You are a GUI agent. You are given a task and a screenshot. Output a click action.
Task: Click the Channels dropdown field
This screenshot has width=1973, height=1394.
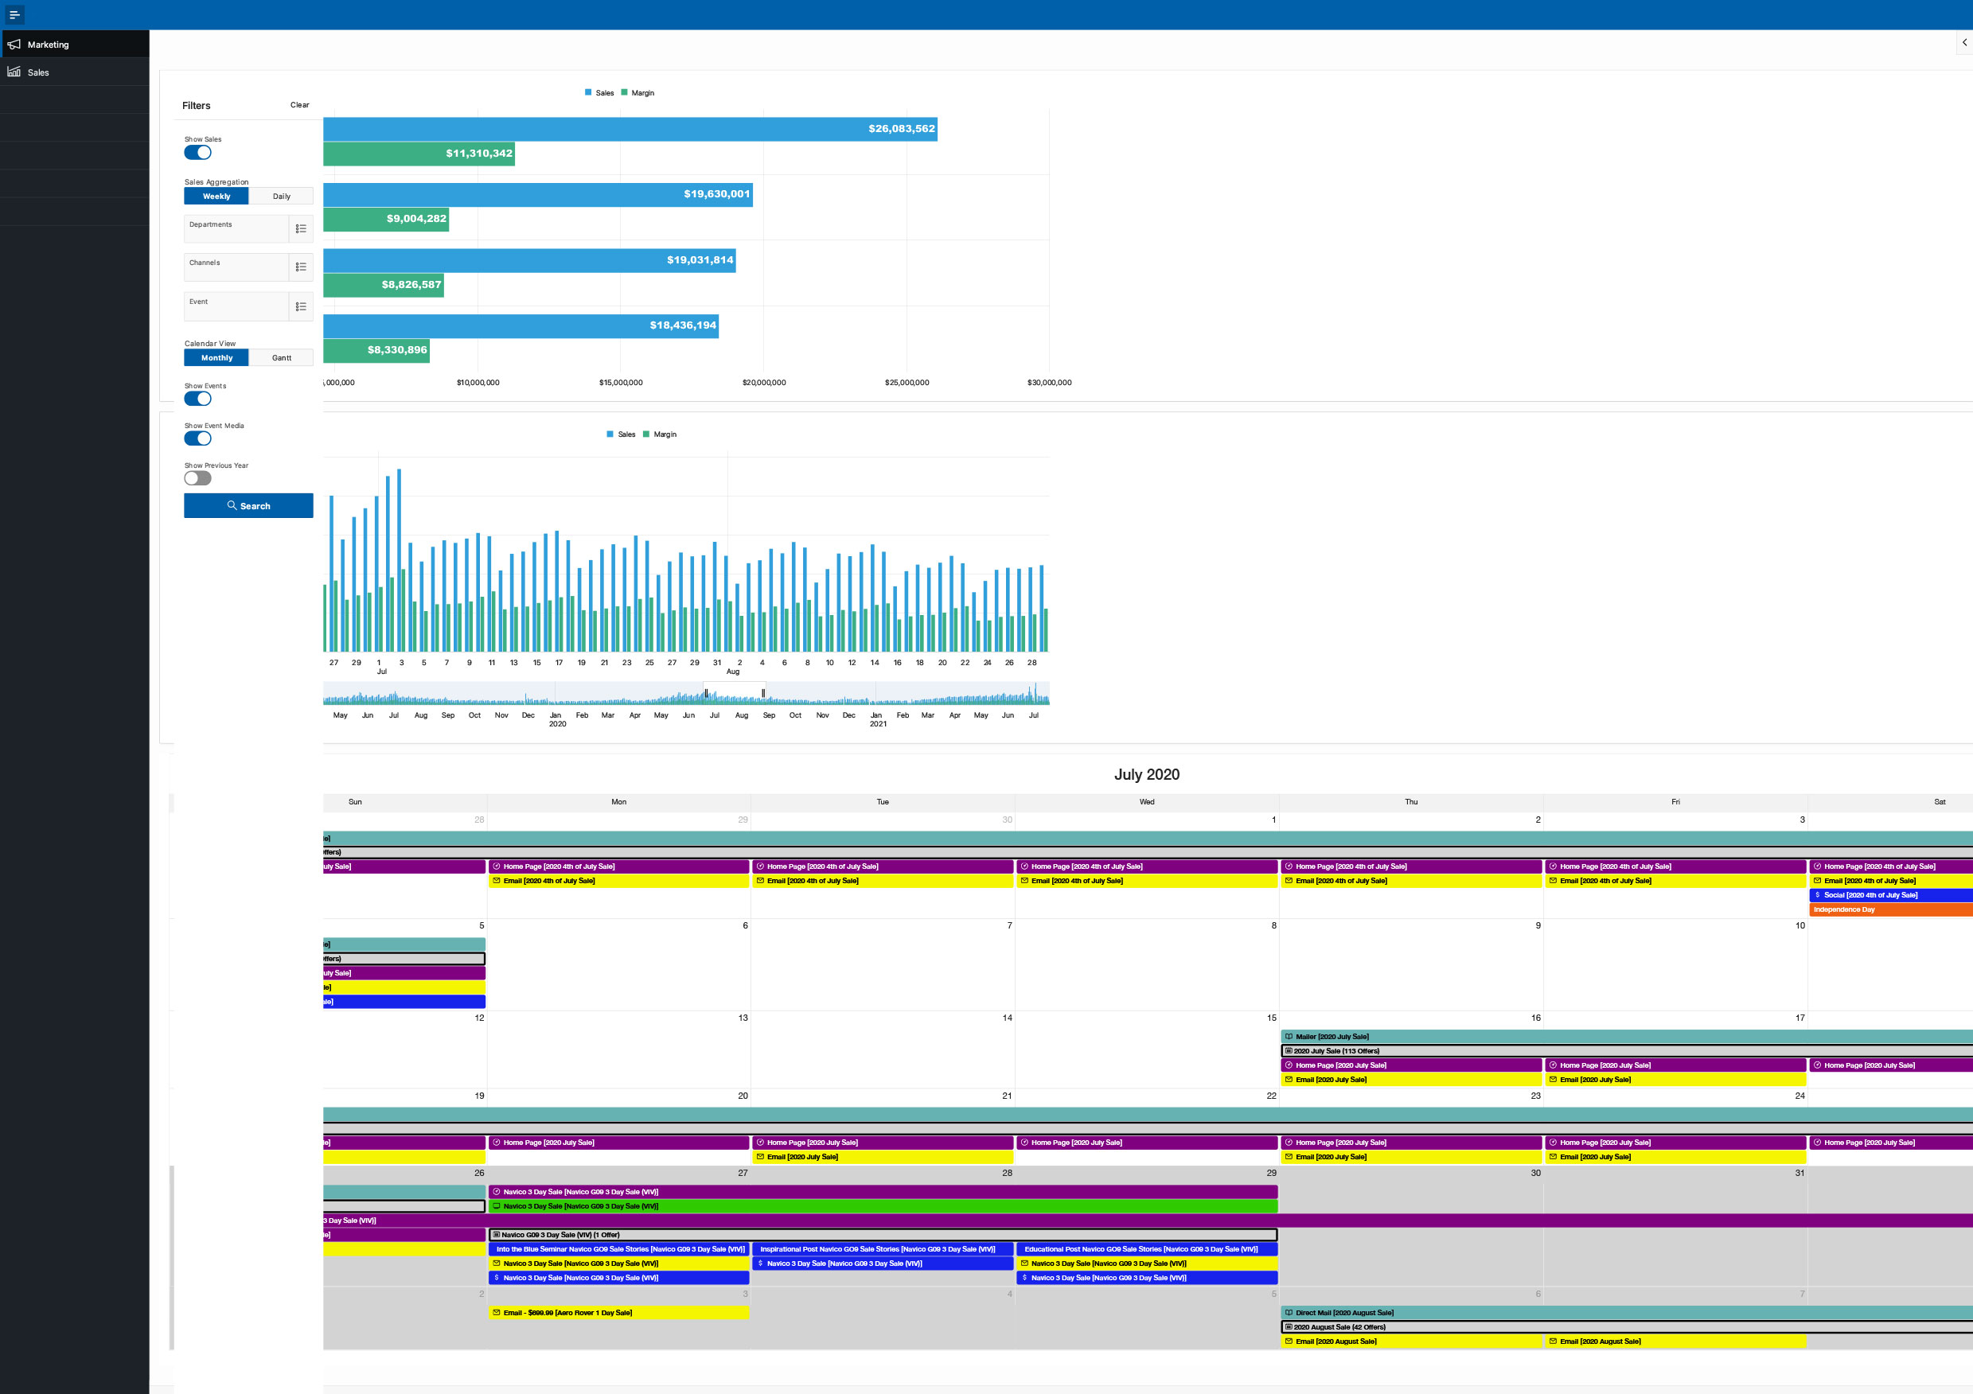pos(236,267)
